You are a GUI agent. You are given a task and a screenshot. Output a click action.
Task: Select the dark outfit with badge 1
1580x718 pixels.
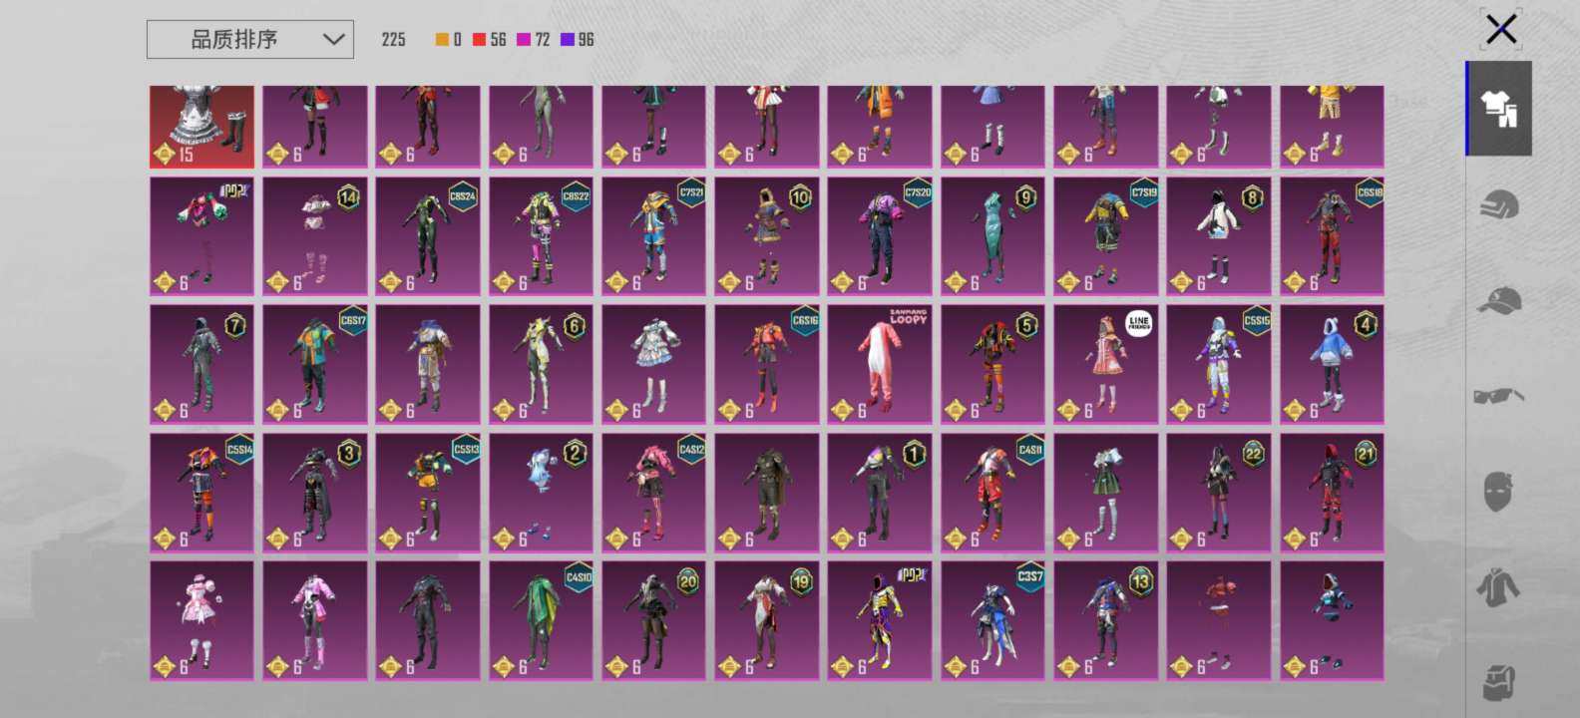click(x=880, y=492)
